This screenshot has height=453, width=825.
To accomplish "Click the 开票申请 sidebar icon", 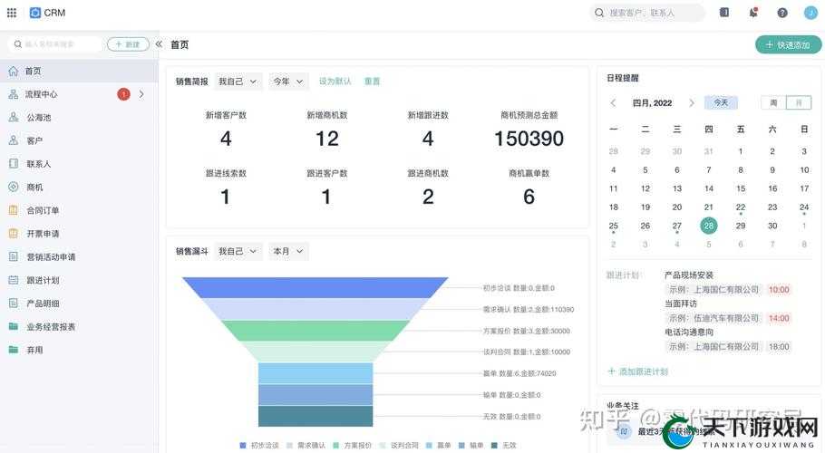I will (14, 234).
